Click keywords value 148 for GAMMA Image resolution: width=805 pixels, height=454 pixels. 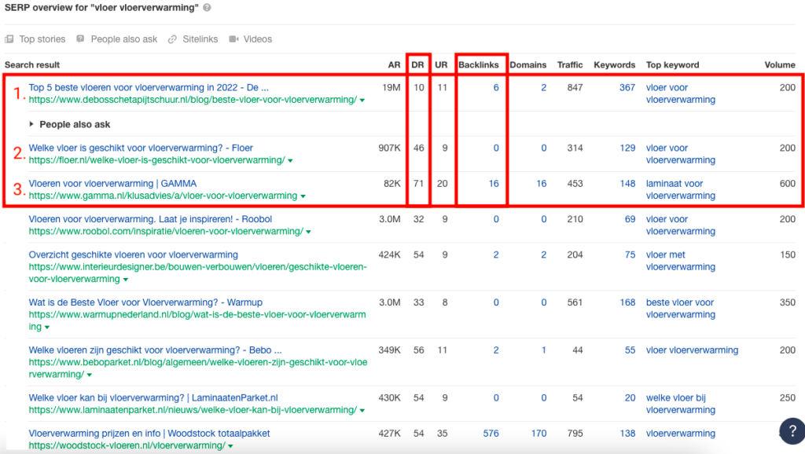pos(627,183)
